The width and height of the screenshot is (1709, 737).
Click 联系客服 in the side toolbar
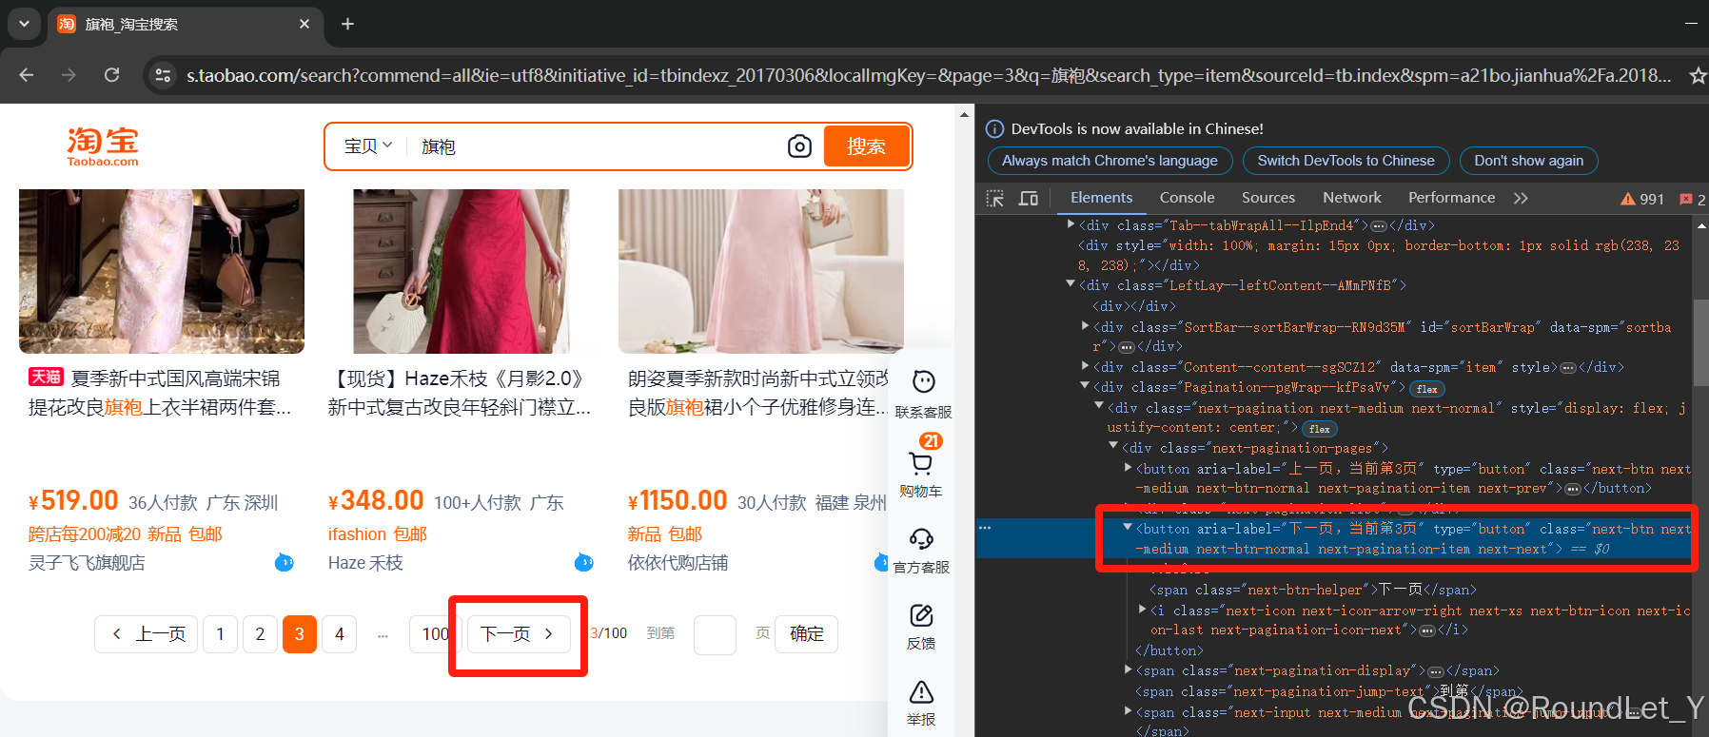coord(923,394)
